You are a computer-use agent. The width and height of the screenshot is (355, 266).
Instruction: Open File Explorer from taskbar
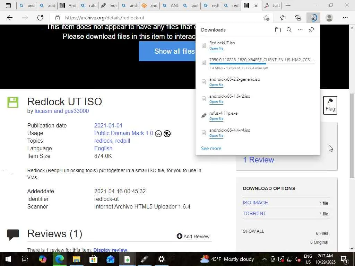(76, 259)
